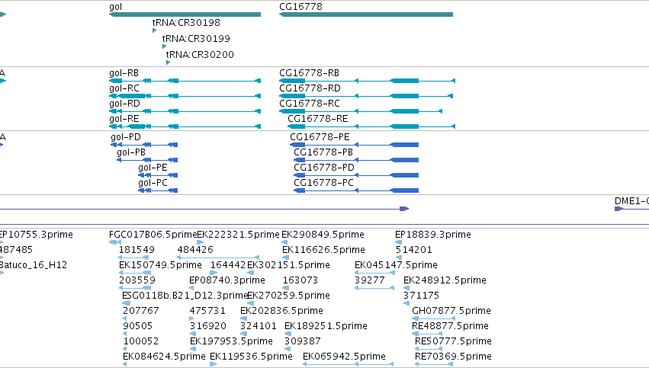Select the CG16778-RD transcript
The image size is (649, 368).
point(366,96)
